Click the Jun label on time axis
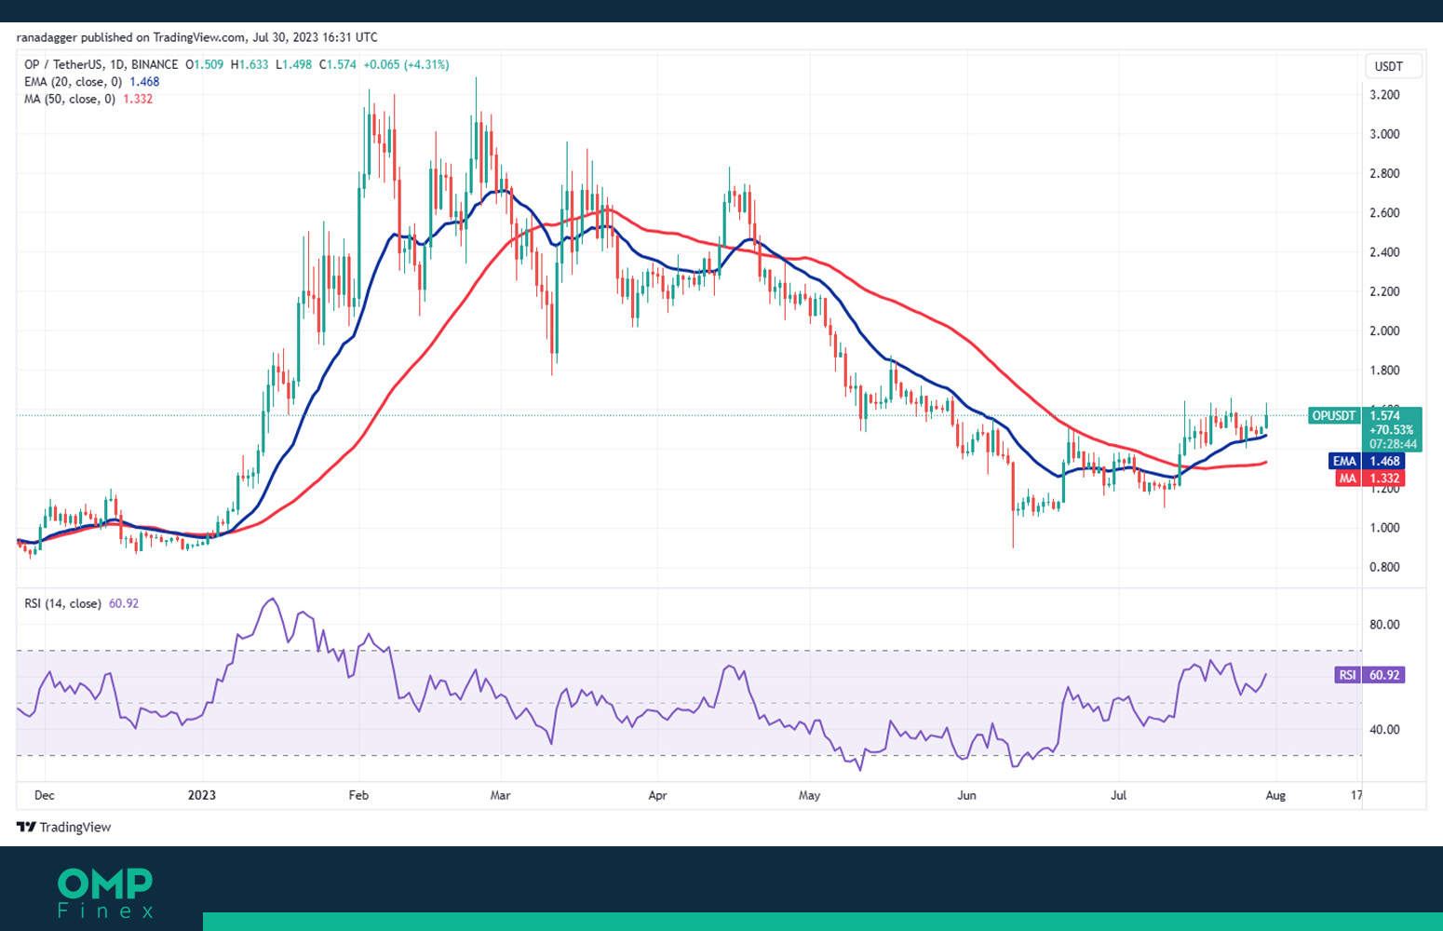The width and height of the screenshot is (1443, 931). [x=966, y=795]
